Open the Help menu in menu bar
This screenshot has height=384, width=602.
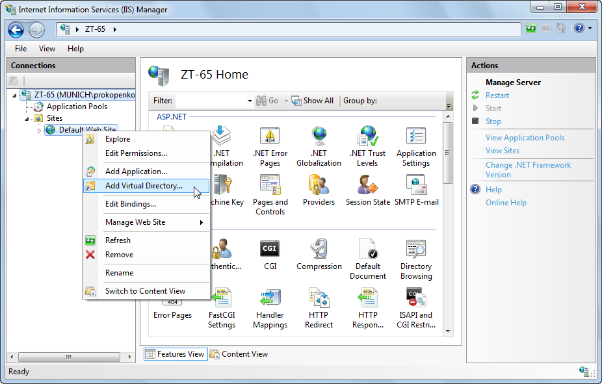(x=75, y=49)
